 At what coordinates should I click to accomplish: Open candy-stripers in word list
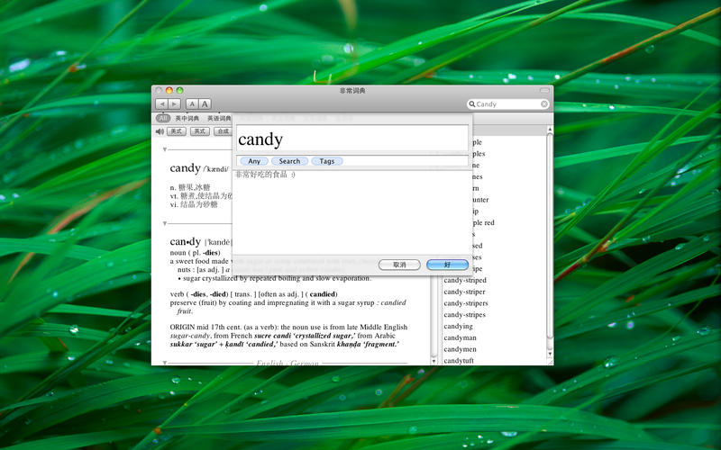tap(466, 303)
